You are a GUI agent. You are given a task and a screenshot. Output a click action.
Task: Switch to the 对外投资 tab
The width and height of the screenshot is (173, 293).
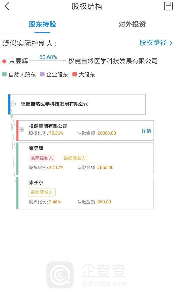point(131,24)
